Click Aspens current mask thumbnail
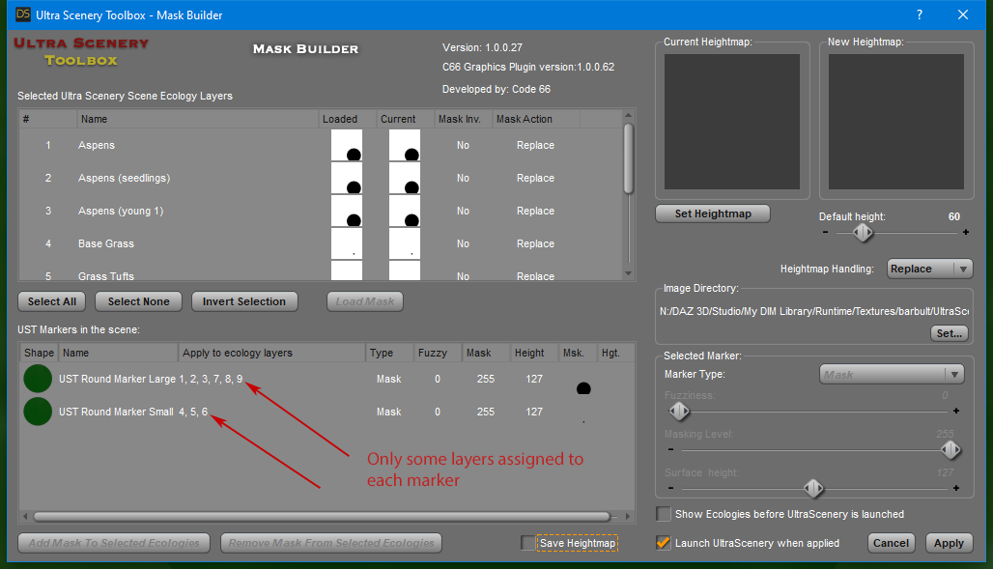This screenshot has width=993, height=569. (405, 145)
